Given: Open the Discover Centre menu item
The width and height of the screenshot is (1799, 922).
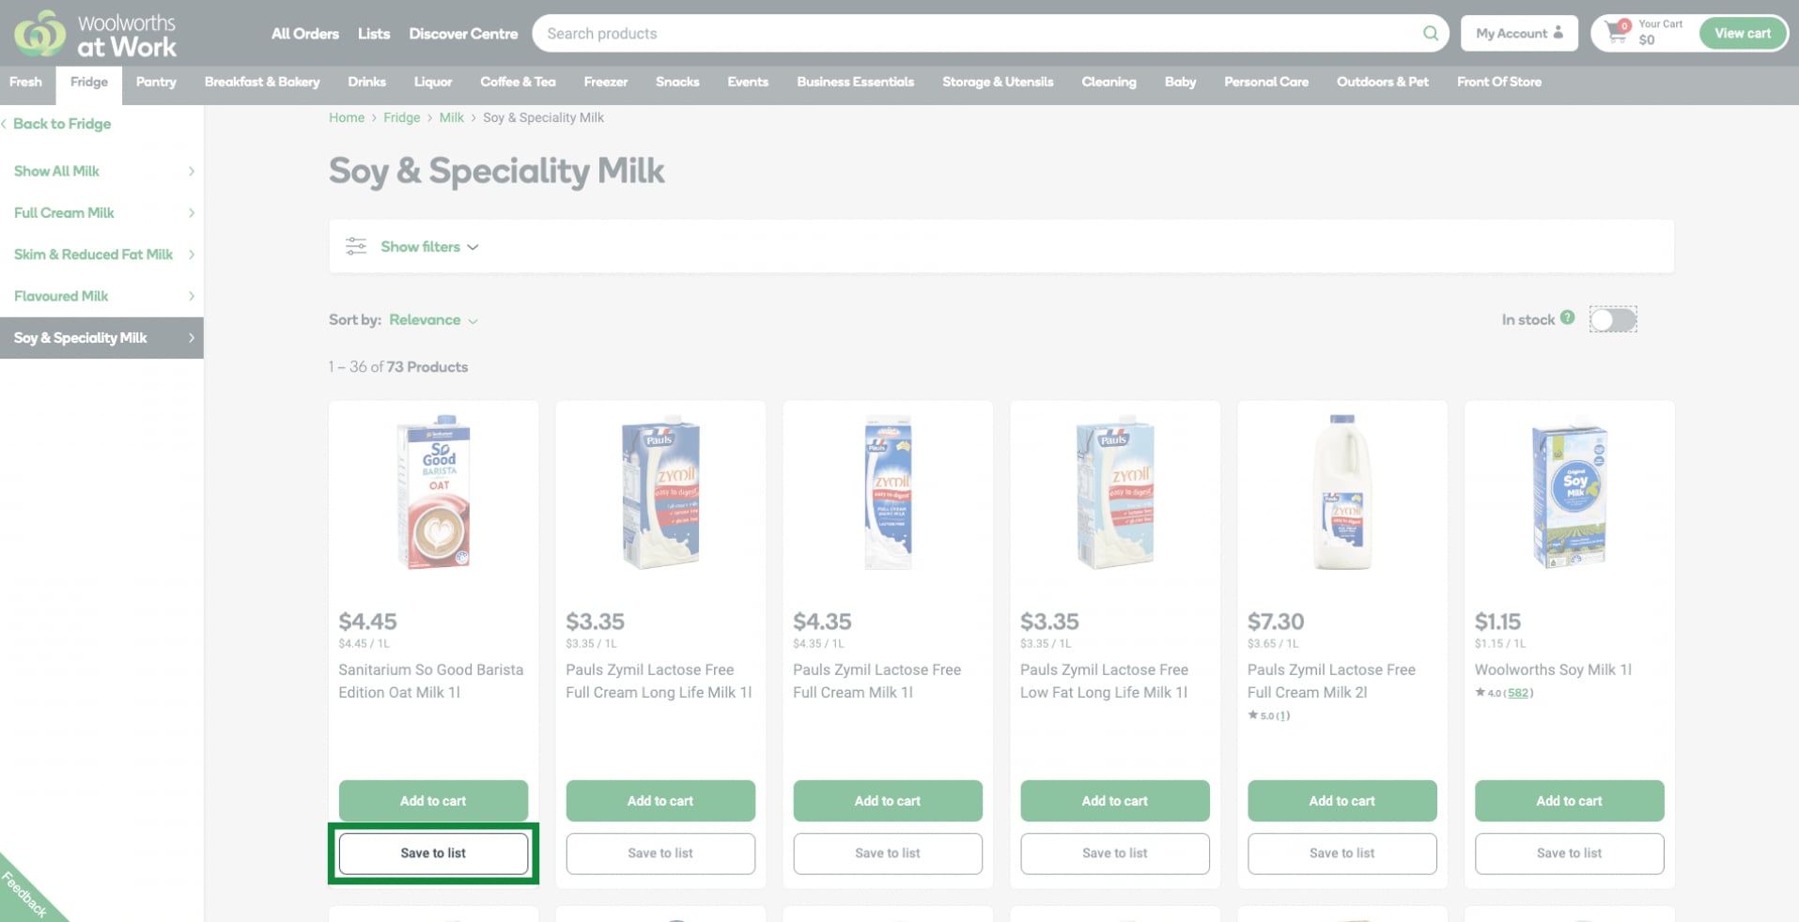Looking at the screenshot, I should [x=463, y=33].
